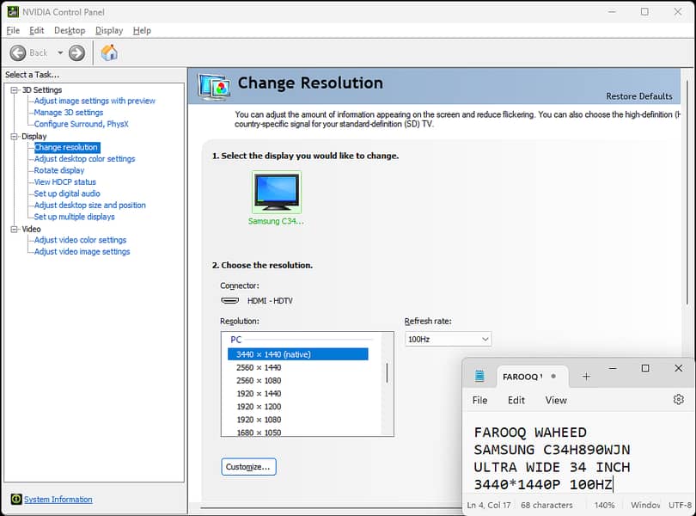The image size is (696, 516).
Task: Open Notepad settings gear icon
Action: pyautogui.click(x=678, y=400)
